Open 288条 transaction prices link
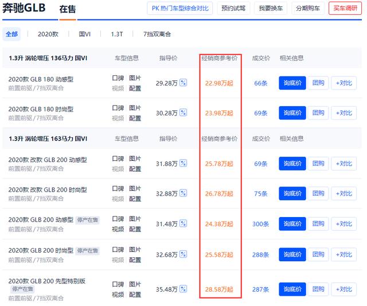Screen dimensions: 367x306 (x=260, y=255)
